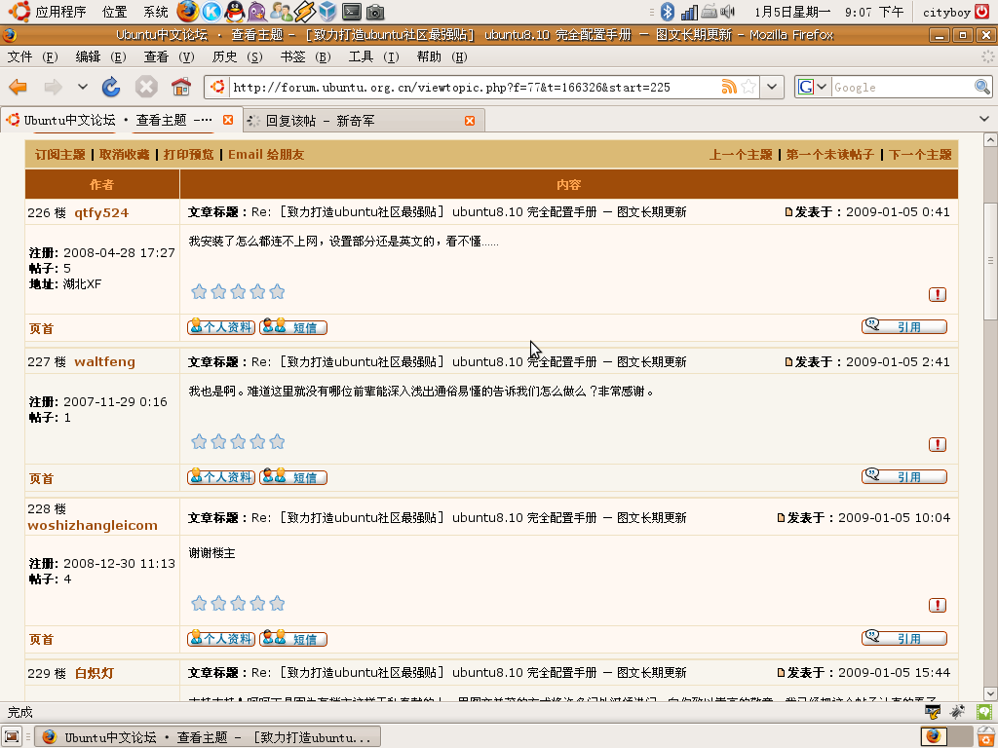
Task: Reload the current page
Action: 111,87
